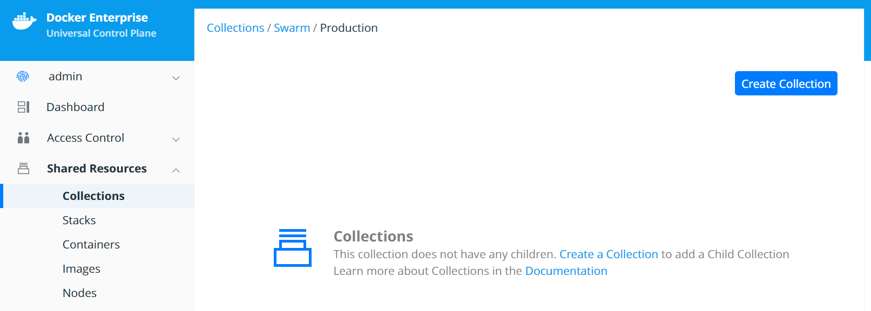Click the Dashboard layout icon
The height and width of the screenshot is (311, 871).
pos(23,107)
